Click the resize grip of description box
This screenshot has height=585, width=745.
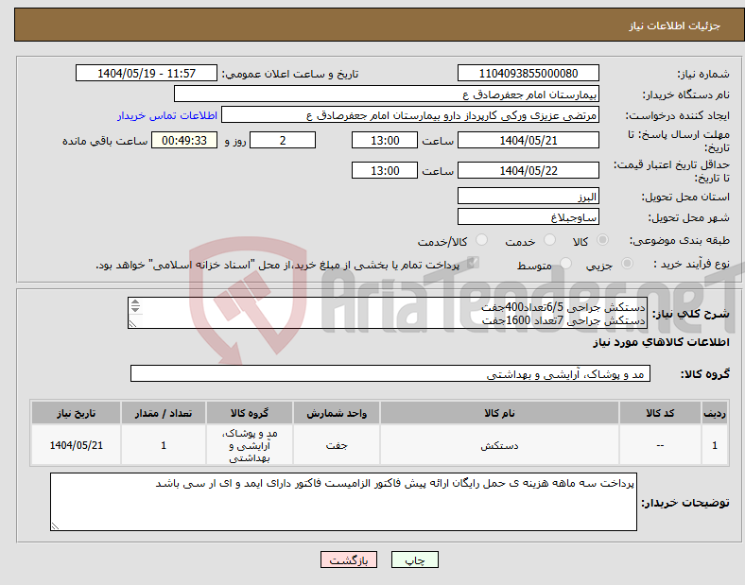pyautogui.click(x=132, y=323)
